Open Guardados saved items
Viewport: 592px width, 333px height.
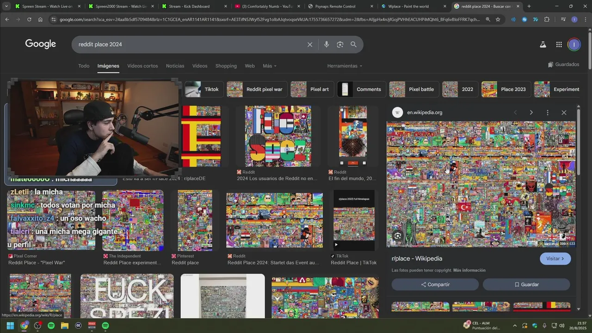point(563,65)
